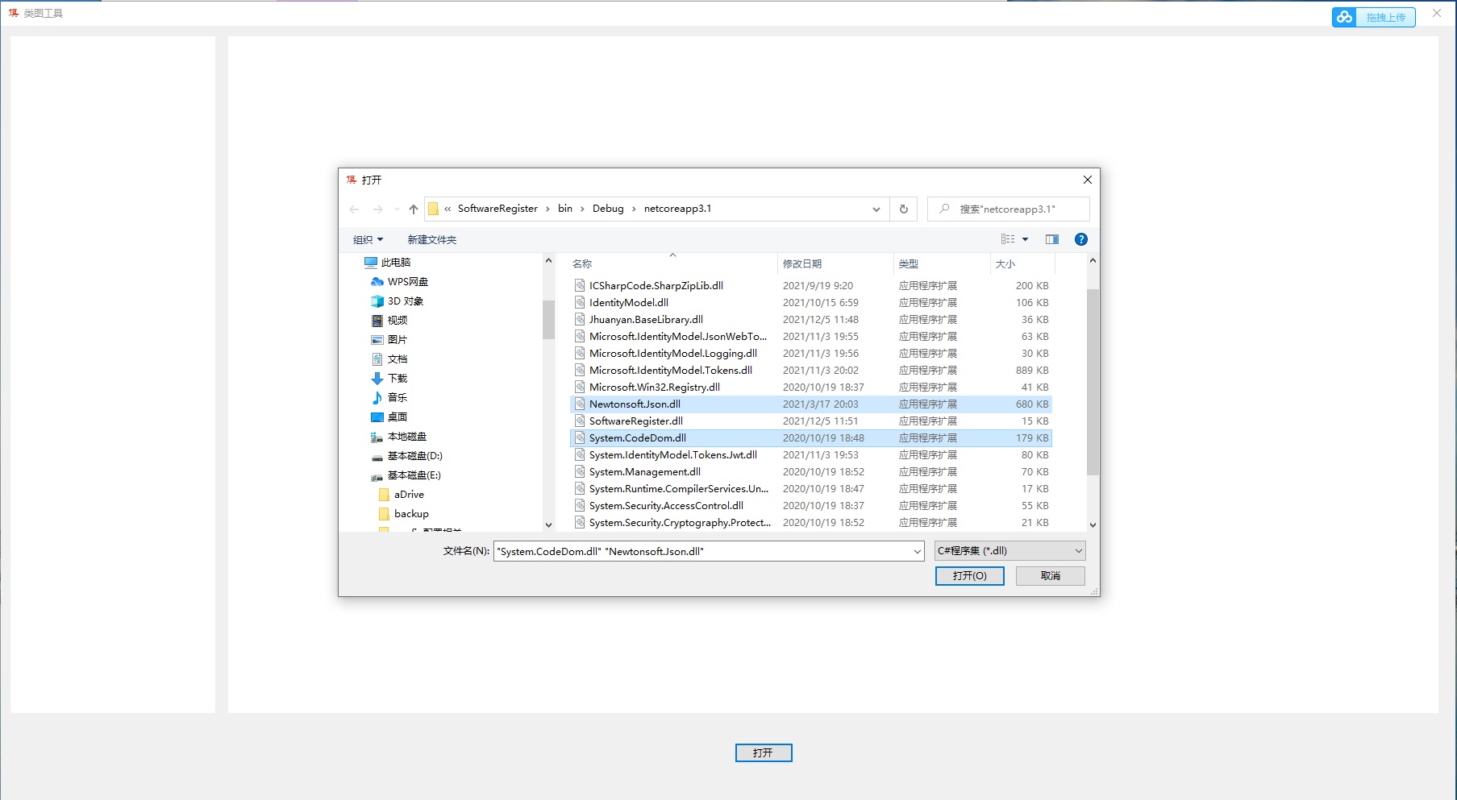Viewport: 1457px width, 800px height.
Task: Select Microsoft.Win32.Registry.dll file
Action: coord(811,388)
